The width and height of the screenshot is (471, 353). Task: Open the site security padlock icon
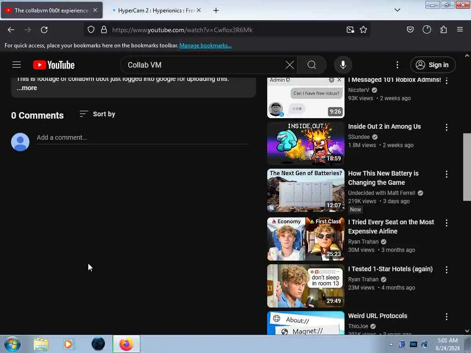(104, 30)
